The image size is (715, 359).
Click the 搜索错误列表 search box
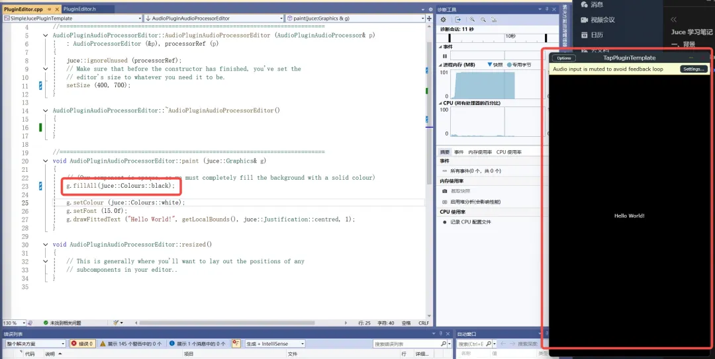(406, 344)
